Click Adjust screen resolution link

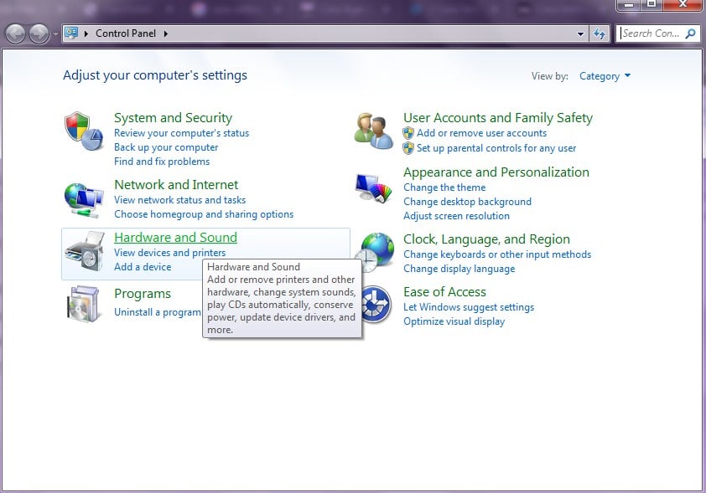457,216
